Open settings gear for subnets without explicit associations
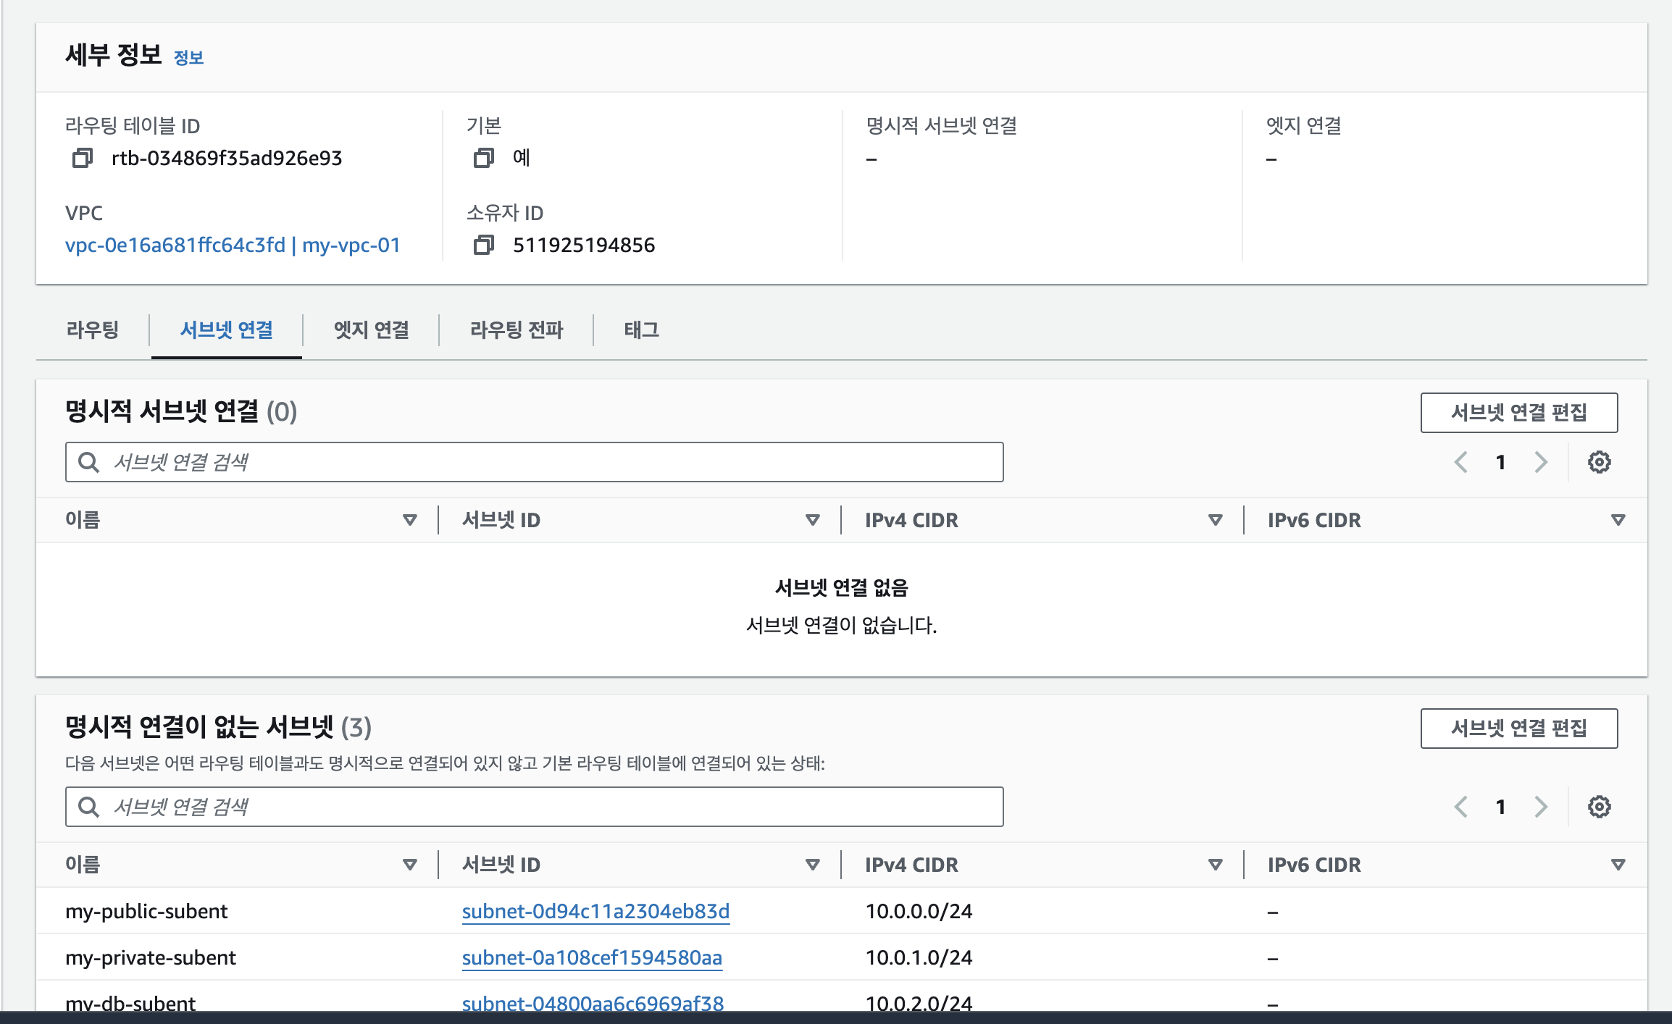The width and height of the screenshot is (1672, 1024). click(1599, 807)
